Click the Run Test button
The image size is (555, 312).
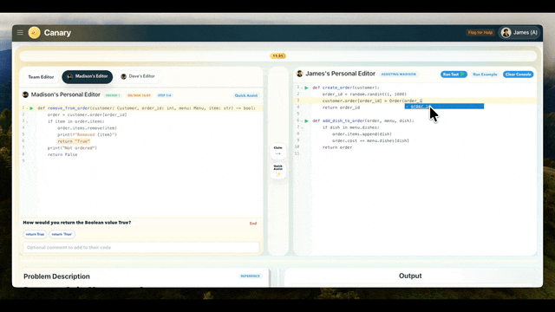coord(454,75)
